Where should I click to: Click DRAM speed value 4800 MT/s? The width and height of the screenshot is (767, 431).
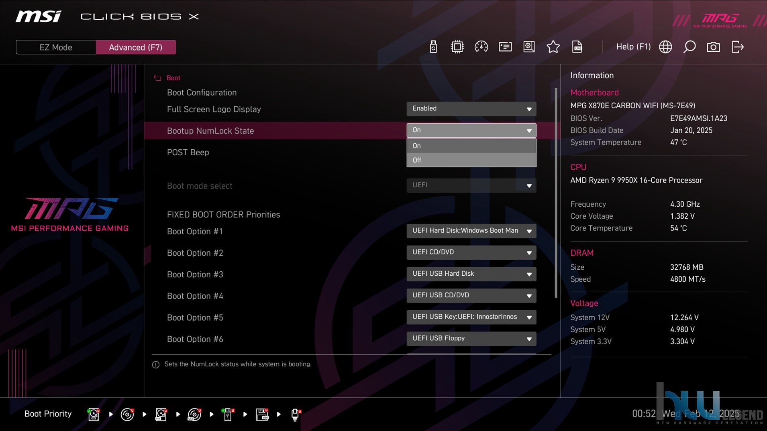pyautogui.click(x=687, y=279)
